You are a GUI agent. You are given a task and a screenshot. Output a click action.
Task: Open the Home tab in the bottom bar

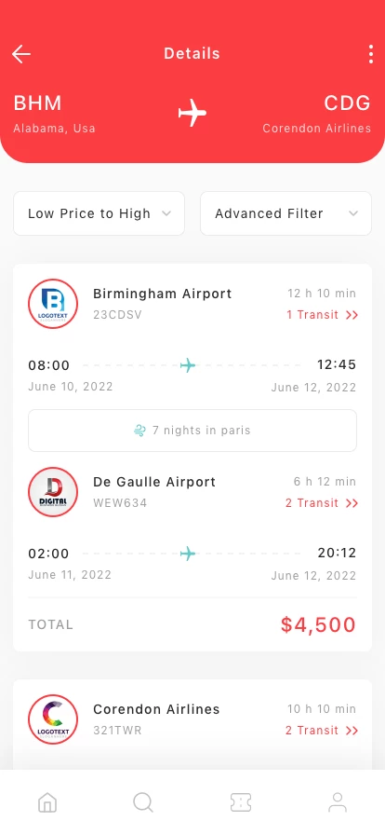tap(47, 802)
